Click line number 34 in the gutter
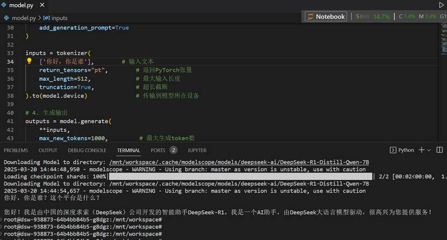 pos(10,61)
